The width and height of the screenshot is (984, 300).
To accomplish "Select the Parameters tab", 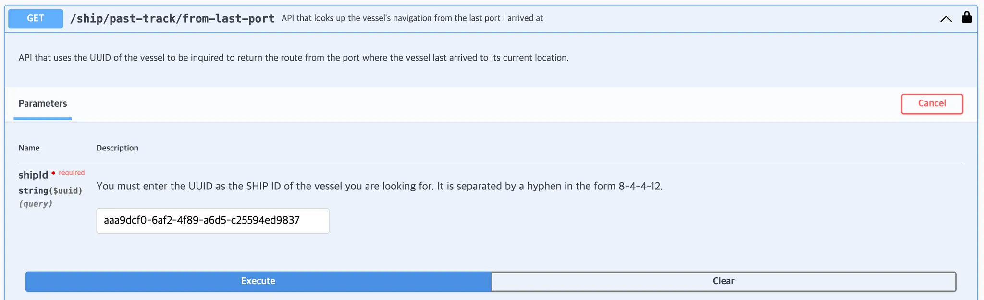I will [x=43, y=104].
